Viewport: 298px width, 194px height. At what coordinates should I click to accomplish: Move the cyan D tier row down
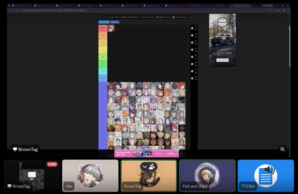(196, 73)
